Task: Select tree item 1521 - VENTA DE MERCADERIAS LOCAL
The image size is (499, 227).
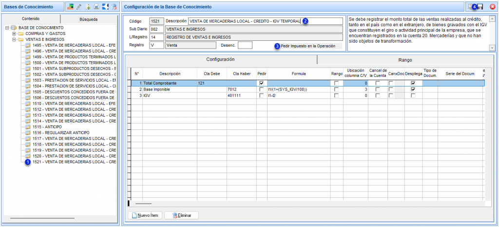Action: pos(74,162)
